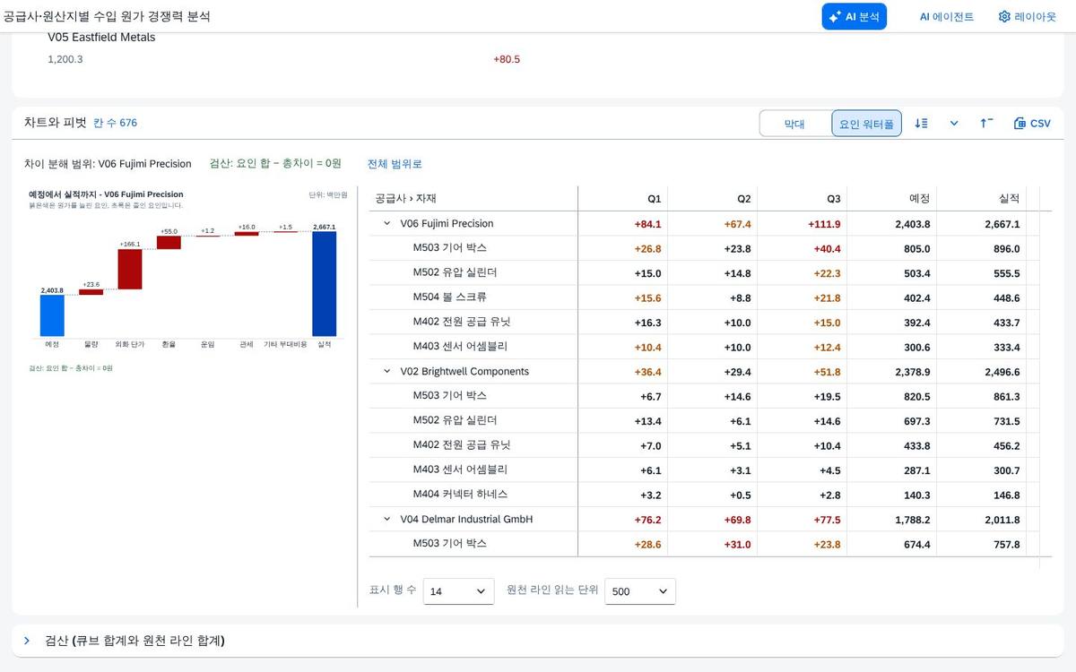The height and width of the screenshot is (672, 1076).
Task: Click the 외화 단가 +166.1 red bar
Action: 130,269
